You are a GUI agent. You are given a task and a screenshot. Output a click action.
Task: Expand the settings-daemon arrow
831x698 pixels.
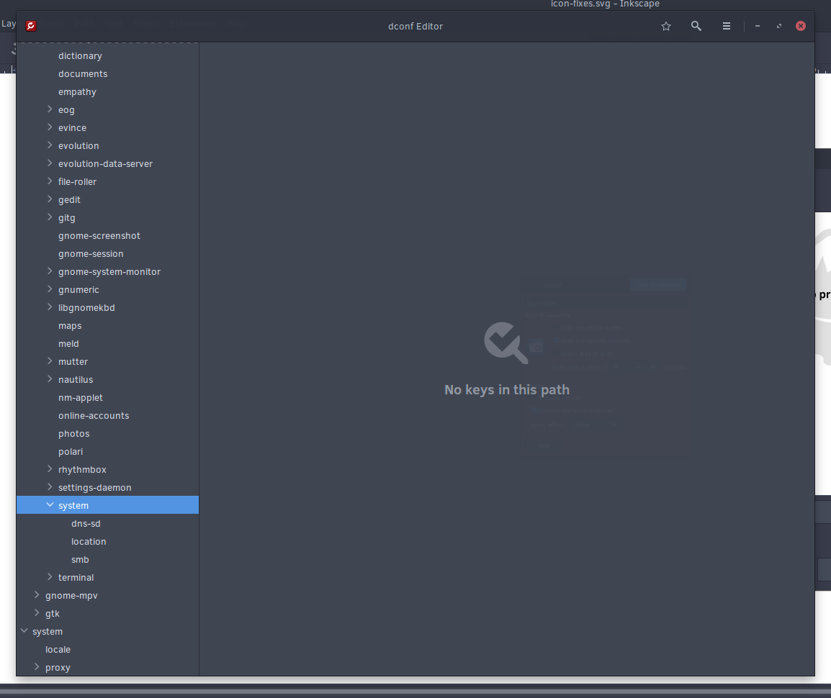[x=50, y=487]
